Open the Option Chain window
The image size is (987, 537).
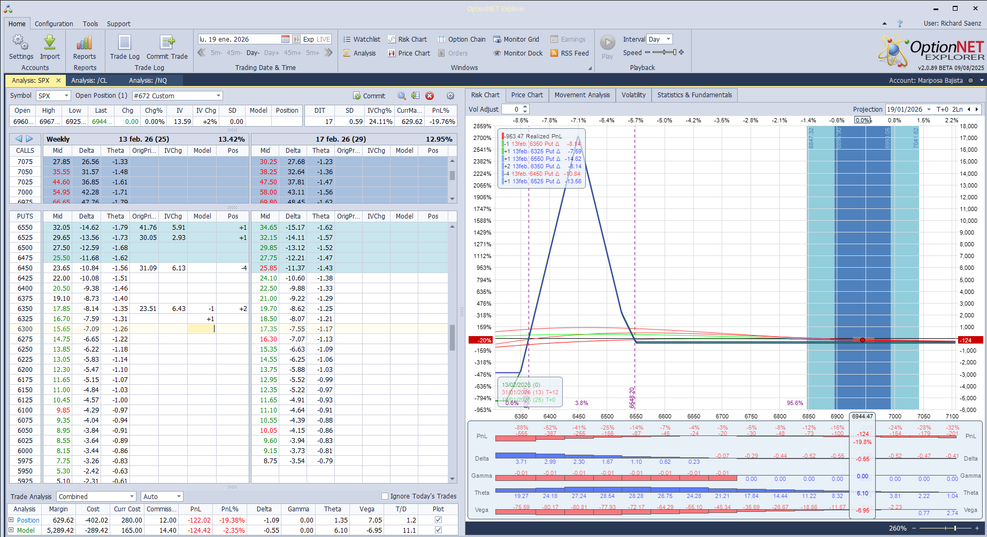tap(462, 40)
